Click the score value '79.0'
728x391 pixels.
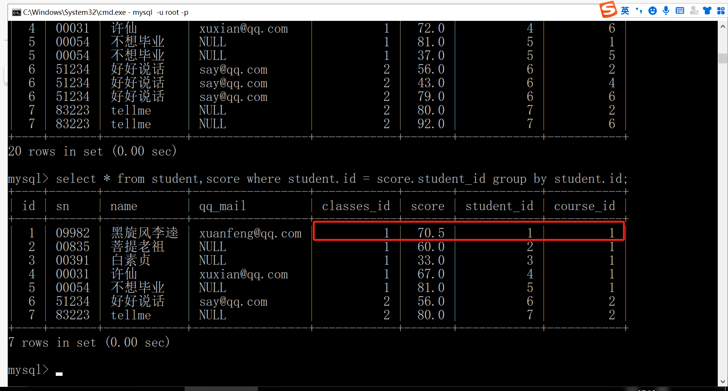click(431, 96)
